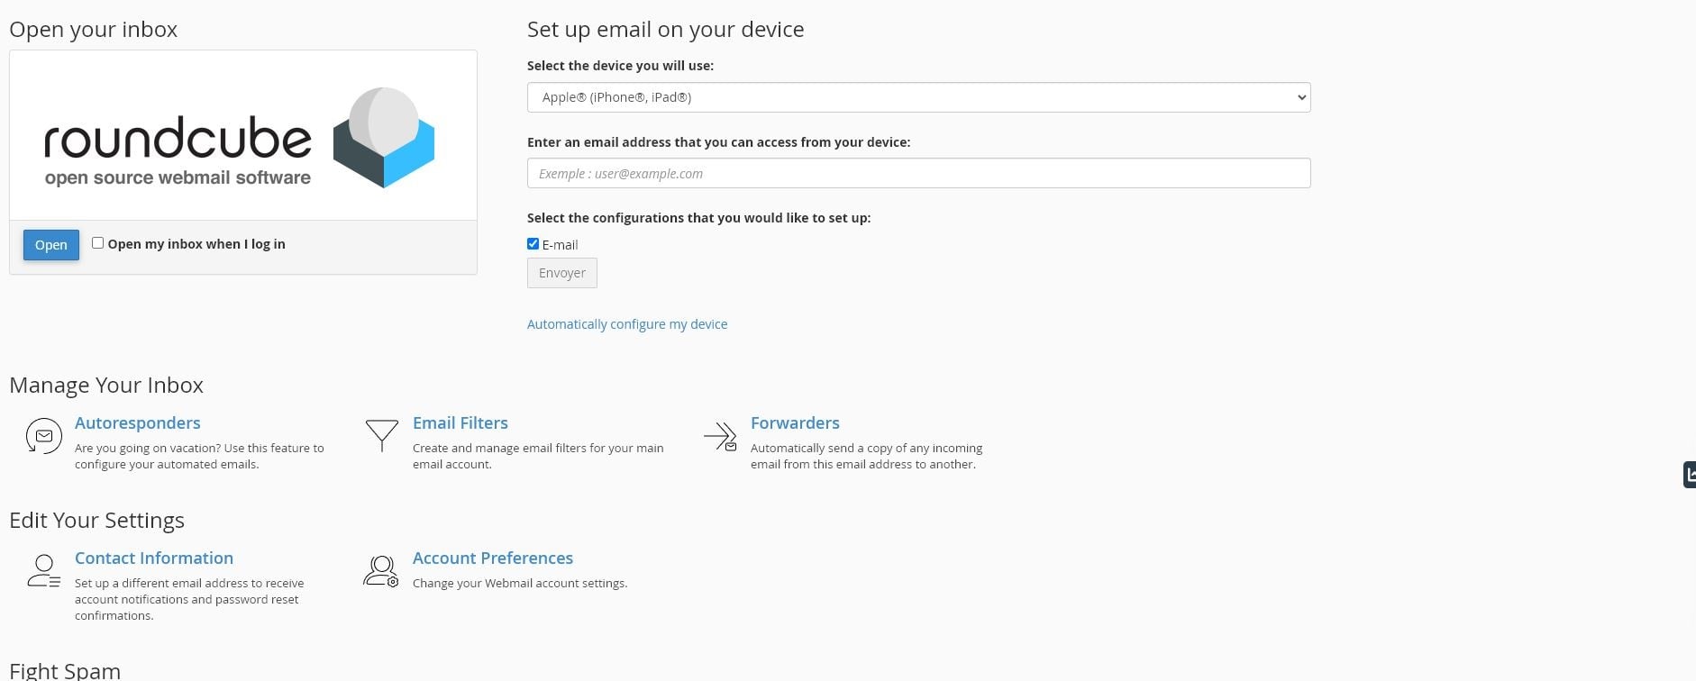Open the Autoresponders link
Viewport: 1696px width, 681px height.
click(138, 422)
